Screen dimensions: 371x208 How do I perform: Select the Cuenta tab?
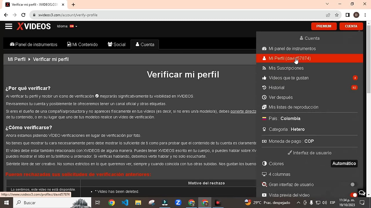(x=145, y=44)
